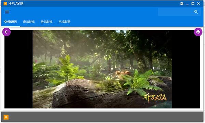Click the orange H icon in bottom bar

(6, 117)
